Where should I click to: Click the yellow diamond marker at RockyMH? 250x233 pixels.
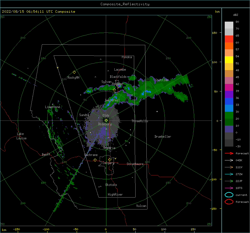(74, 72)
